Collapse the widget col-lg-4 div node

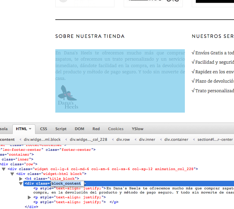(4, 169)
